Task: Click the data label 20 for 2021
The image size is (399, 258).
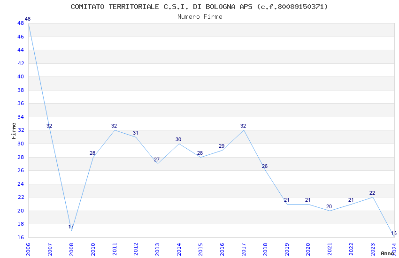Action: coord(329,207)
